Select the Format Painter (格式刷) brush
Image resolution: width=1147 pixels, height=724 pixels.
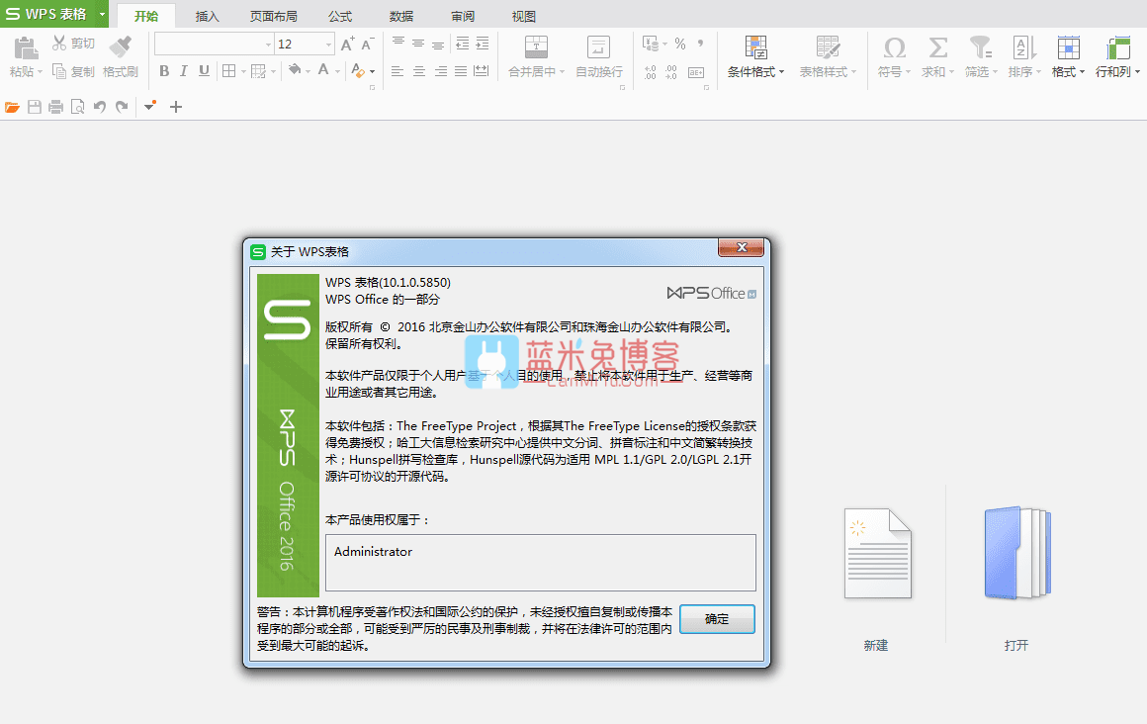click(x=121, y=46)
